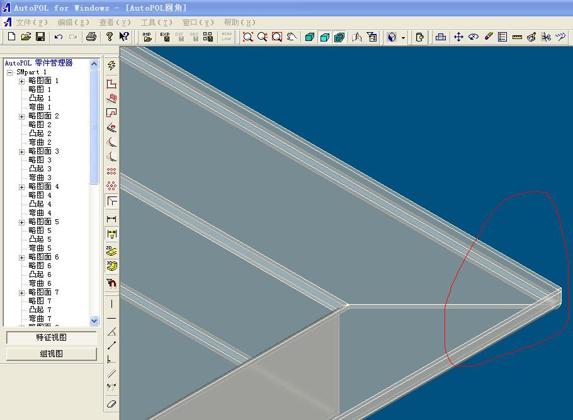The height and width of the screenshot is (420, 573).
Task: Click the 3D part view icon
Action: click(111, 266)
